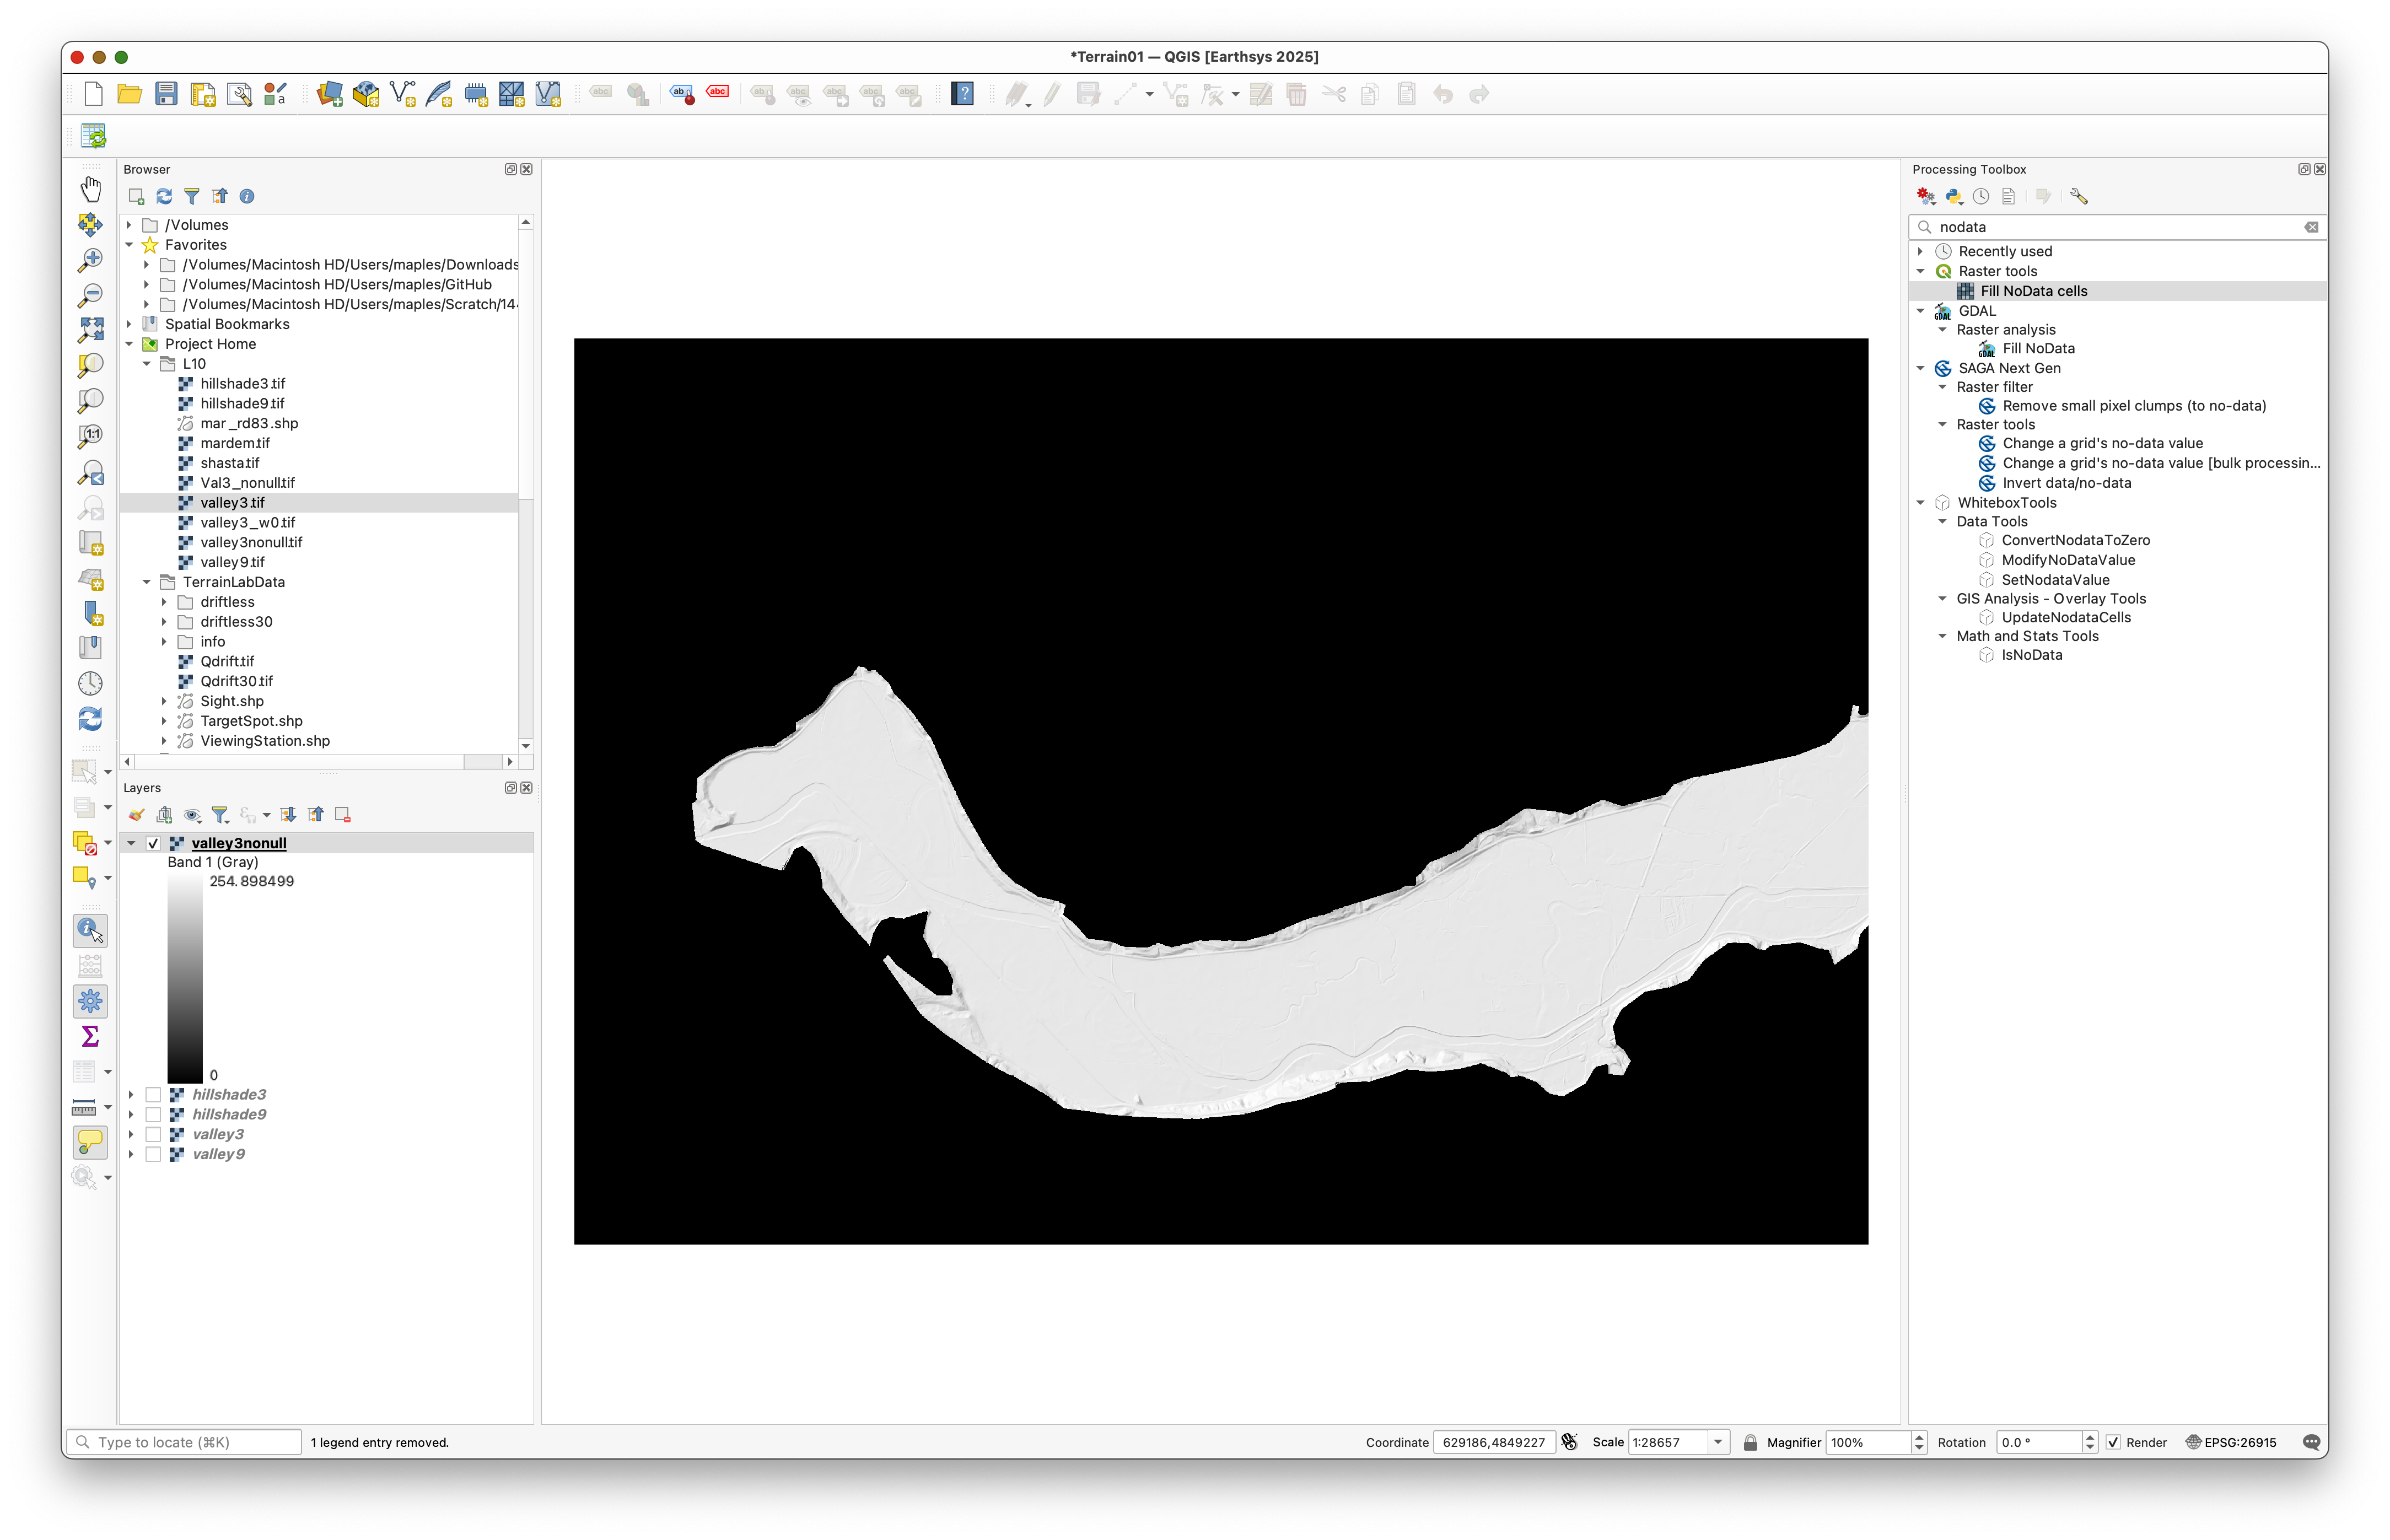The image size is (2390, 1540).
Task: Open the Scale dropdown arrow
Action: click(1717, 1442)
